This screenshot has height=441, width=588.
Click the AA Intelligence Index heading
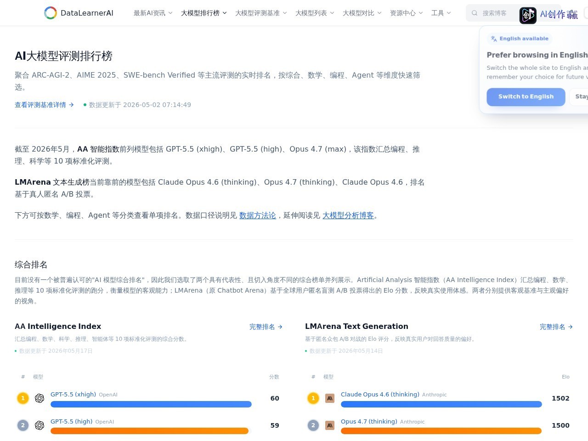(58, 326)
